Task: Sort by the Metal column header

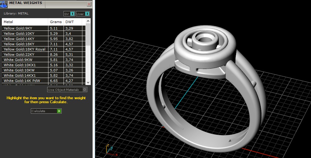Action: tap(25, 22)
